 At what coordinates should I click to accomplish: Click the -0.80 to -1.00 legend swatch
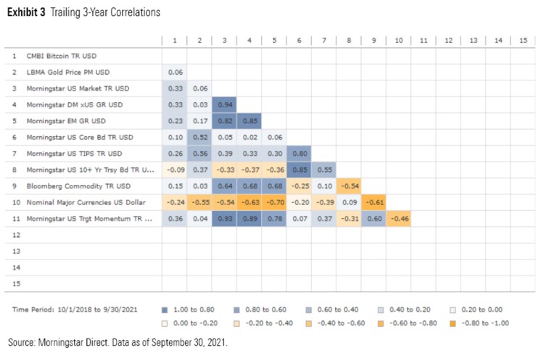pos(453,322)
